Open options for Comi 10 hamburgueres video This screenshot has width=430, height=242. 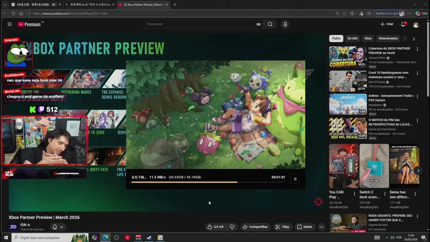(x=418, y=73)
